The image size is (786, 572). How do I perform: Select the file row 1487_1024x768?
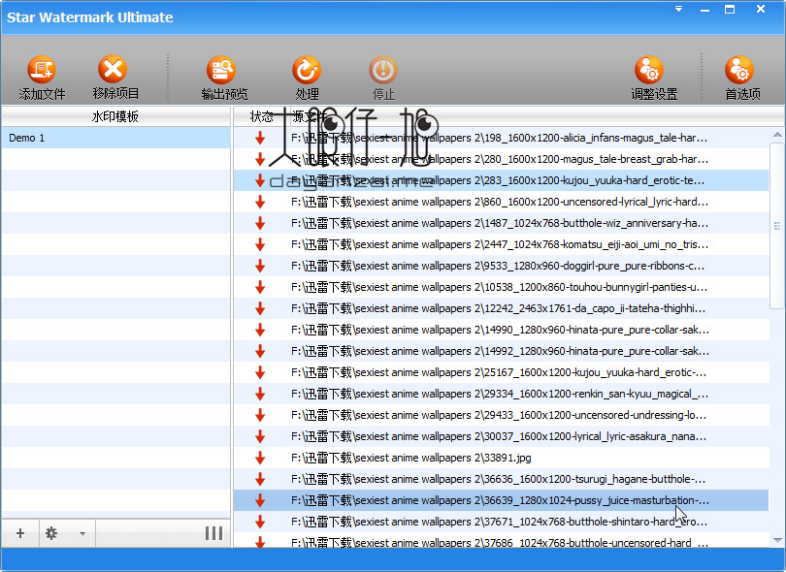501,223
